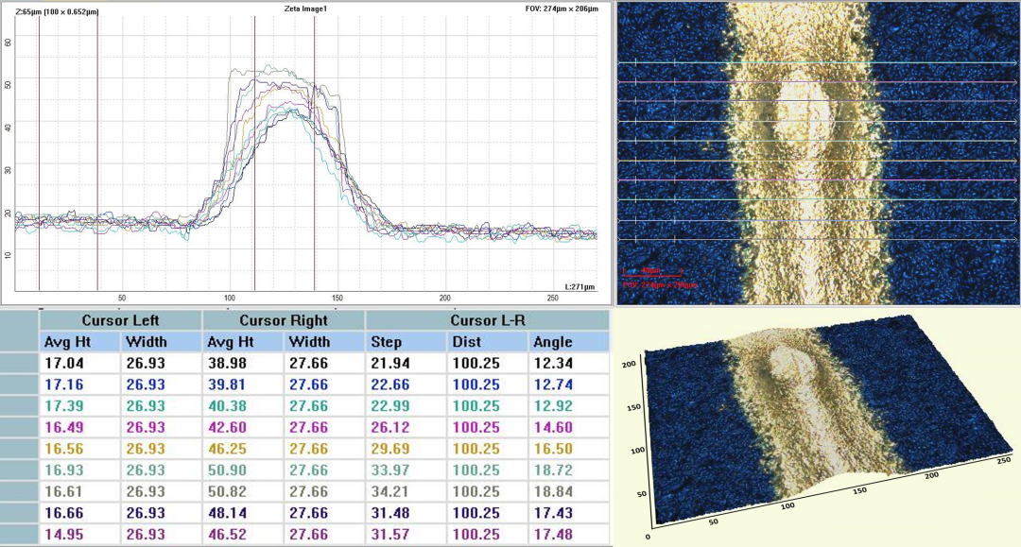1021x547 pixels.
Task: Select the 40.38 right cursor height cell
Action: coord(243,406)
